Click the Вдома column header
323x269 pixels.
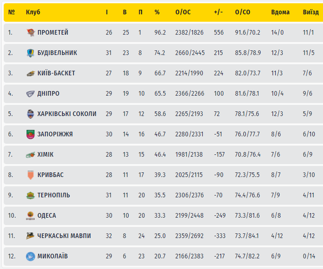pyautogui.click(x=280, y=12)
